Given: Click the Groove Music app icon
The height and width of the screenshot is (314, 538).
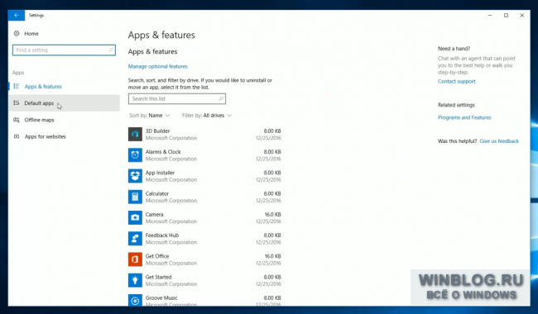Looking at the screenshot, I should [135, 300].
